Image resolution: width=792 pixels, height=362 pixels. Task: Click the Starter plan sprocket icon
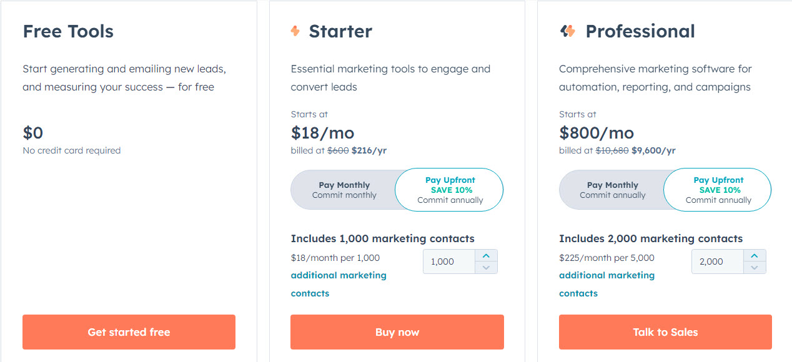[295, 31]
